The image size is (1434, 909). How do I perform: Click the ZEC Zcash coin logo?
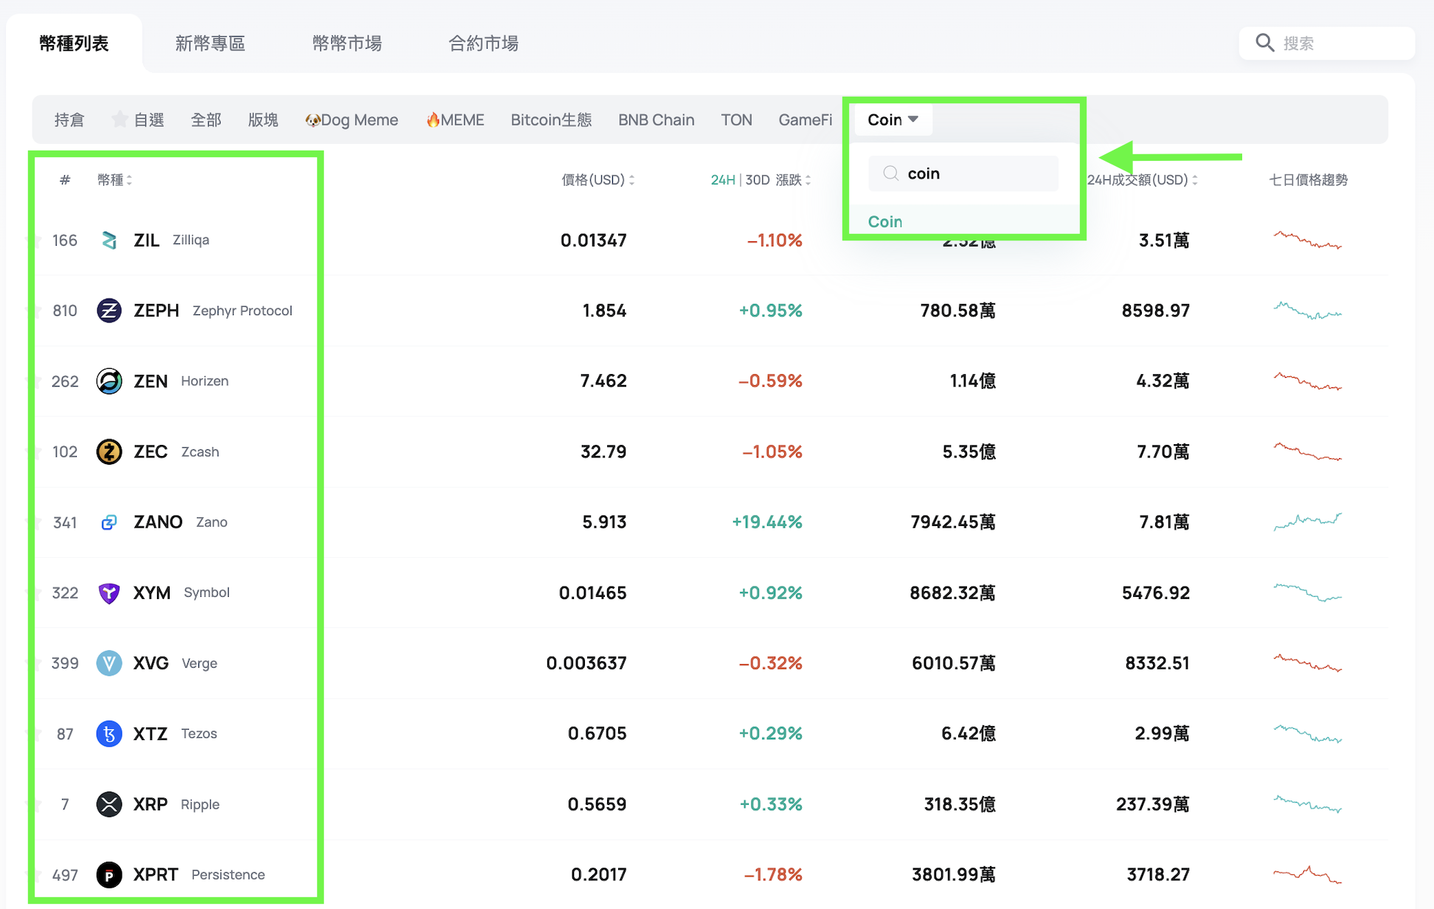click(109, 452)
